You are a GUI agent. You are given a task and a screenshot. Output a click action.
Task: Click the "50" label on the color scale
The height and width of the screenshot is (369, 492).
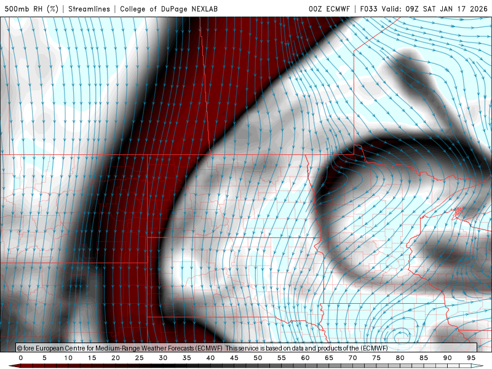coord(258,358)
